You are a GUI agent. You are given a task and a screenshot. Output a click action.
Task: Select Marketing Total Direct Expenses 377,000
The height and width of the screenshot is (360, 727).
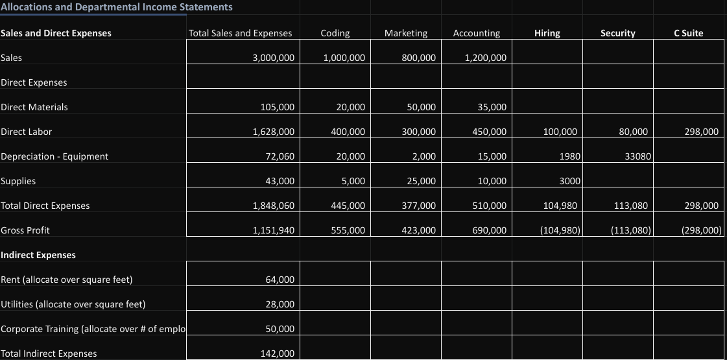click(406, 200)
